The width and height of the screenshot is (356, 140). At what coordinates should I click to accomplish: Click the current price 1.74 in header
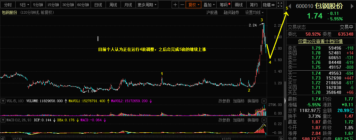315,16
